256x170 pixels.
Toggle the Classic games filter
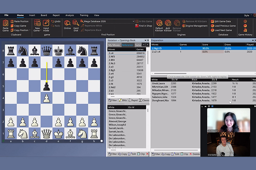pos(144,100)
